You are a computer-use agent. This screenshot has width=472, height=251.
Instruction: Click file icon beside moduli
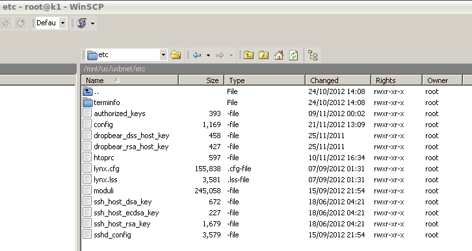87,190
